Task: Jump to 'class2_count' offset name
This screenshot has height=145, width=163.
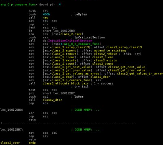Action: click(x=103, y=64)
